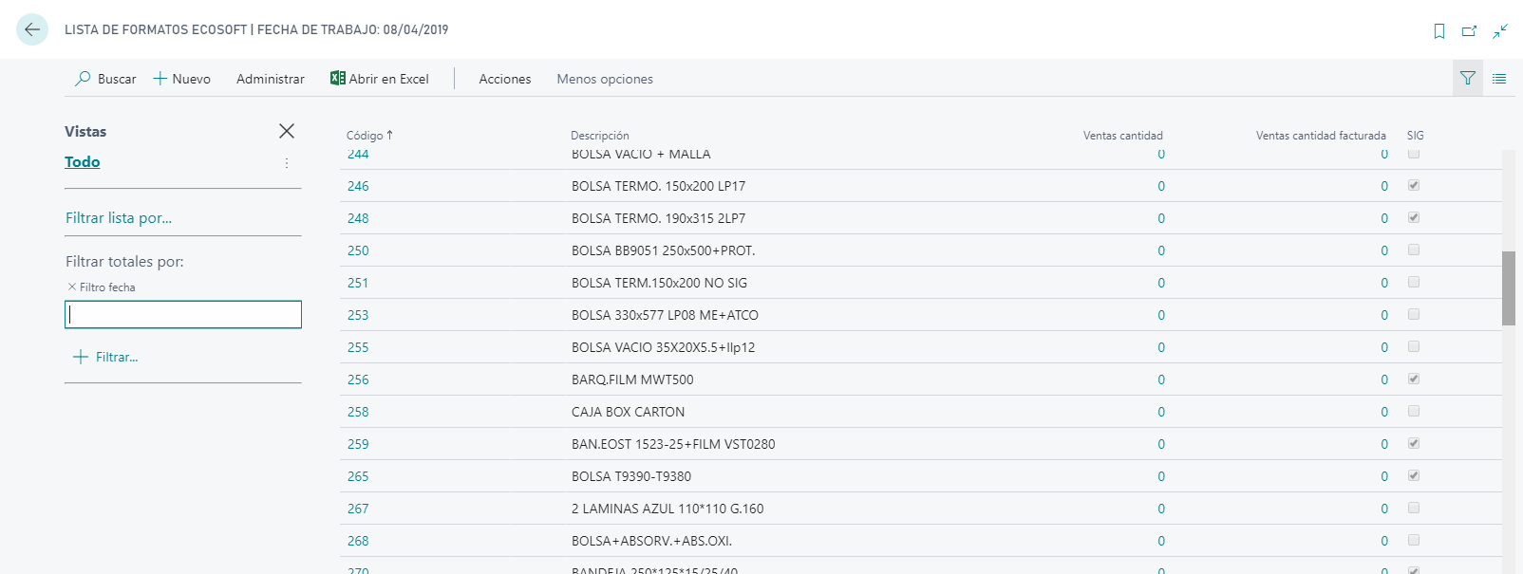The height and width of the screenshot is (574, 1523).
Task: Open record with code 248
Action: click(x=358, y=218)
